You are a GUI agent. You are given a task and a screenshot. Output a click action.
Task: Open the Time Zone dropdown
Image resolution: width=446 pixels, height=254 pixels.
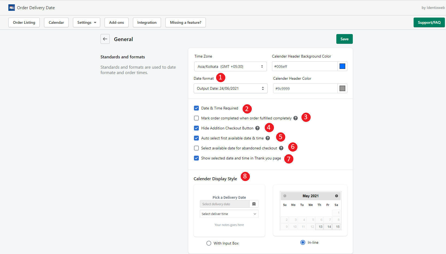click(x=230, y=66)
